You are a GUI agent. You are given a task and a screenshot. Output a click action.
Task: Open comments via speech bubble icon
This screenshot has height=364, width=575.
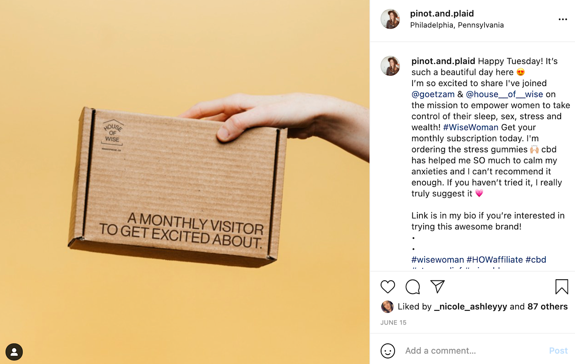pos(413,287)
